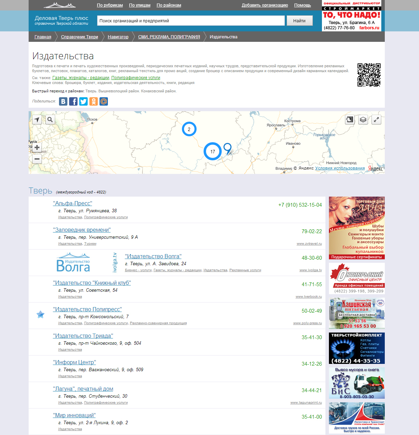Share the page on Twitter
This screenshot has height=435, width=419.
pyautogui.click(x=83, y=101)
